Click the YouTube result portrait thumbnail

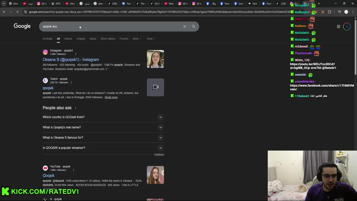[x=155, y=175]
